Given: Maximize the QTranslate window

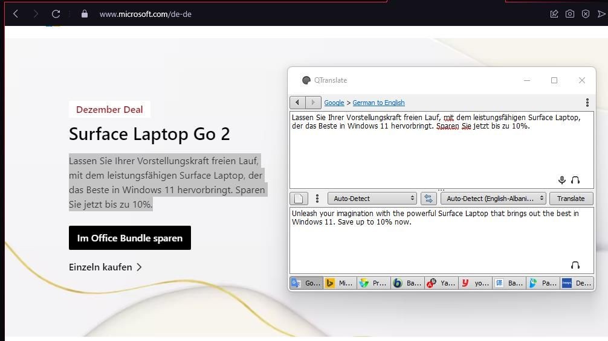Looking at the screenshot, I should pos(554,80).
